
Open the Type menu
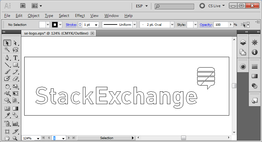coord(49,16)
